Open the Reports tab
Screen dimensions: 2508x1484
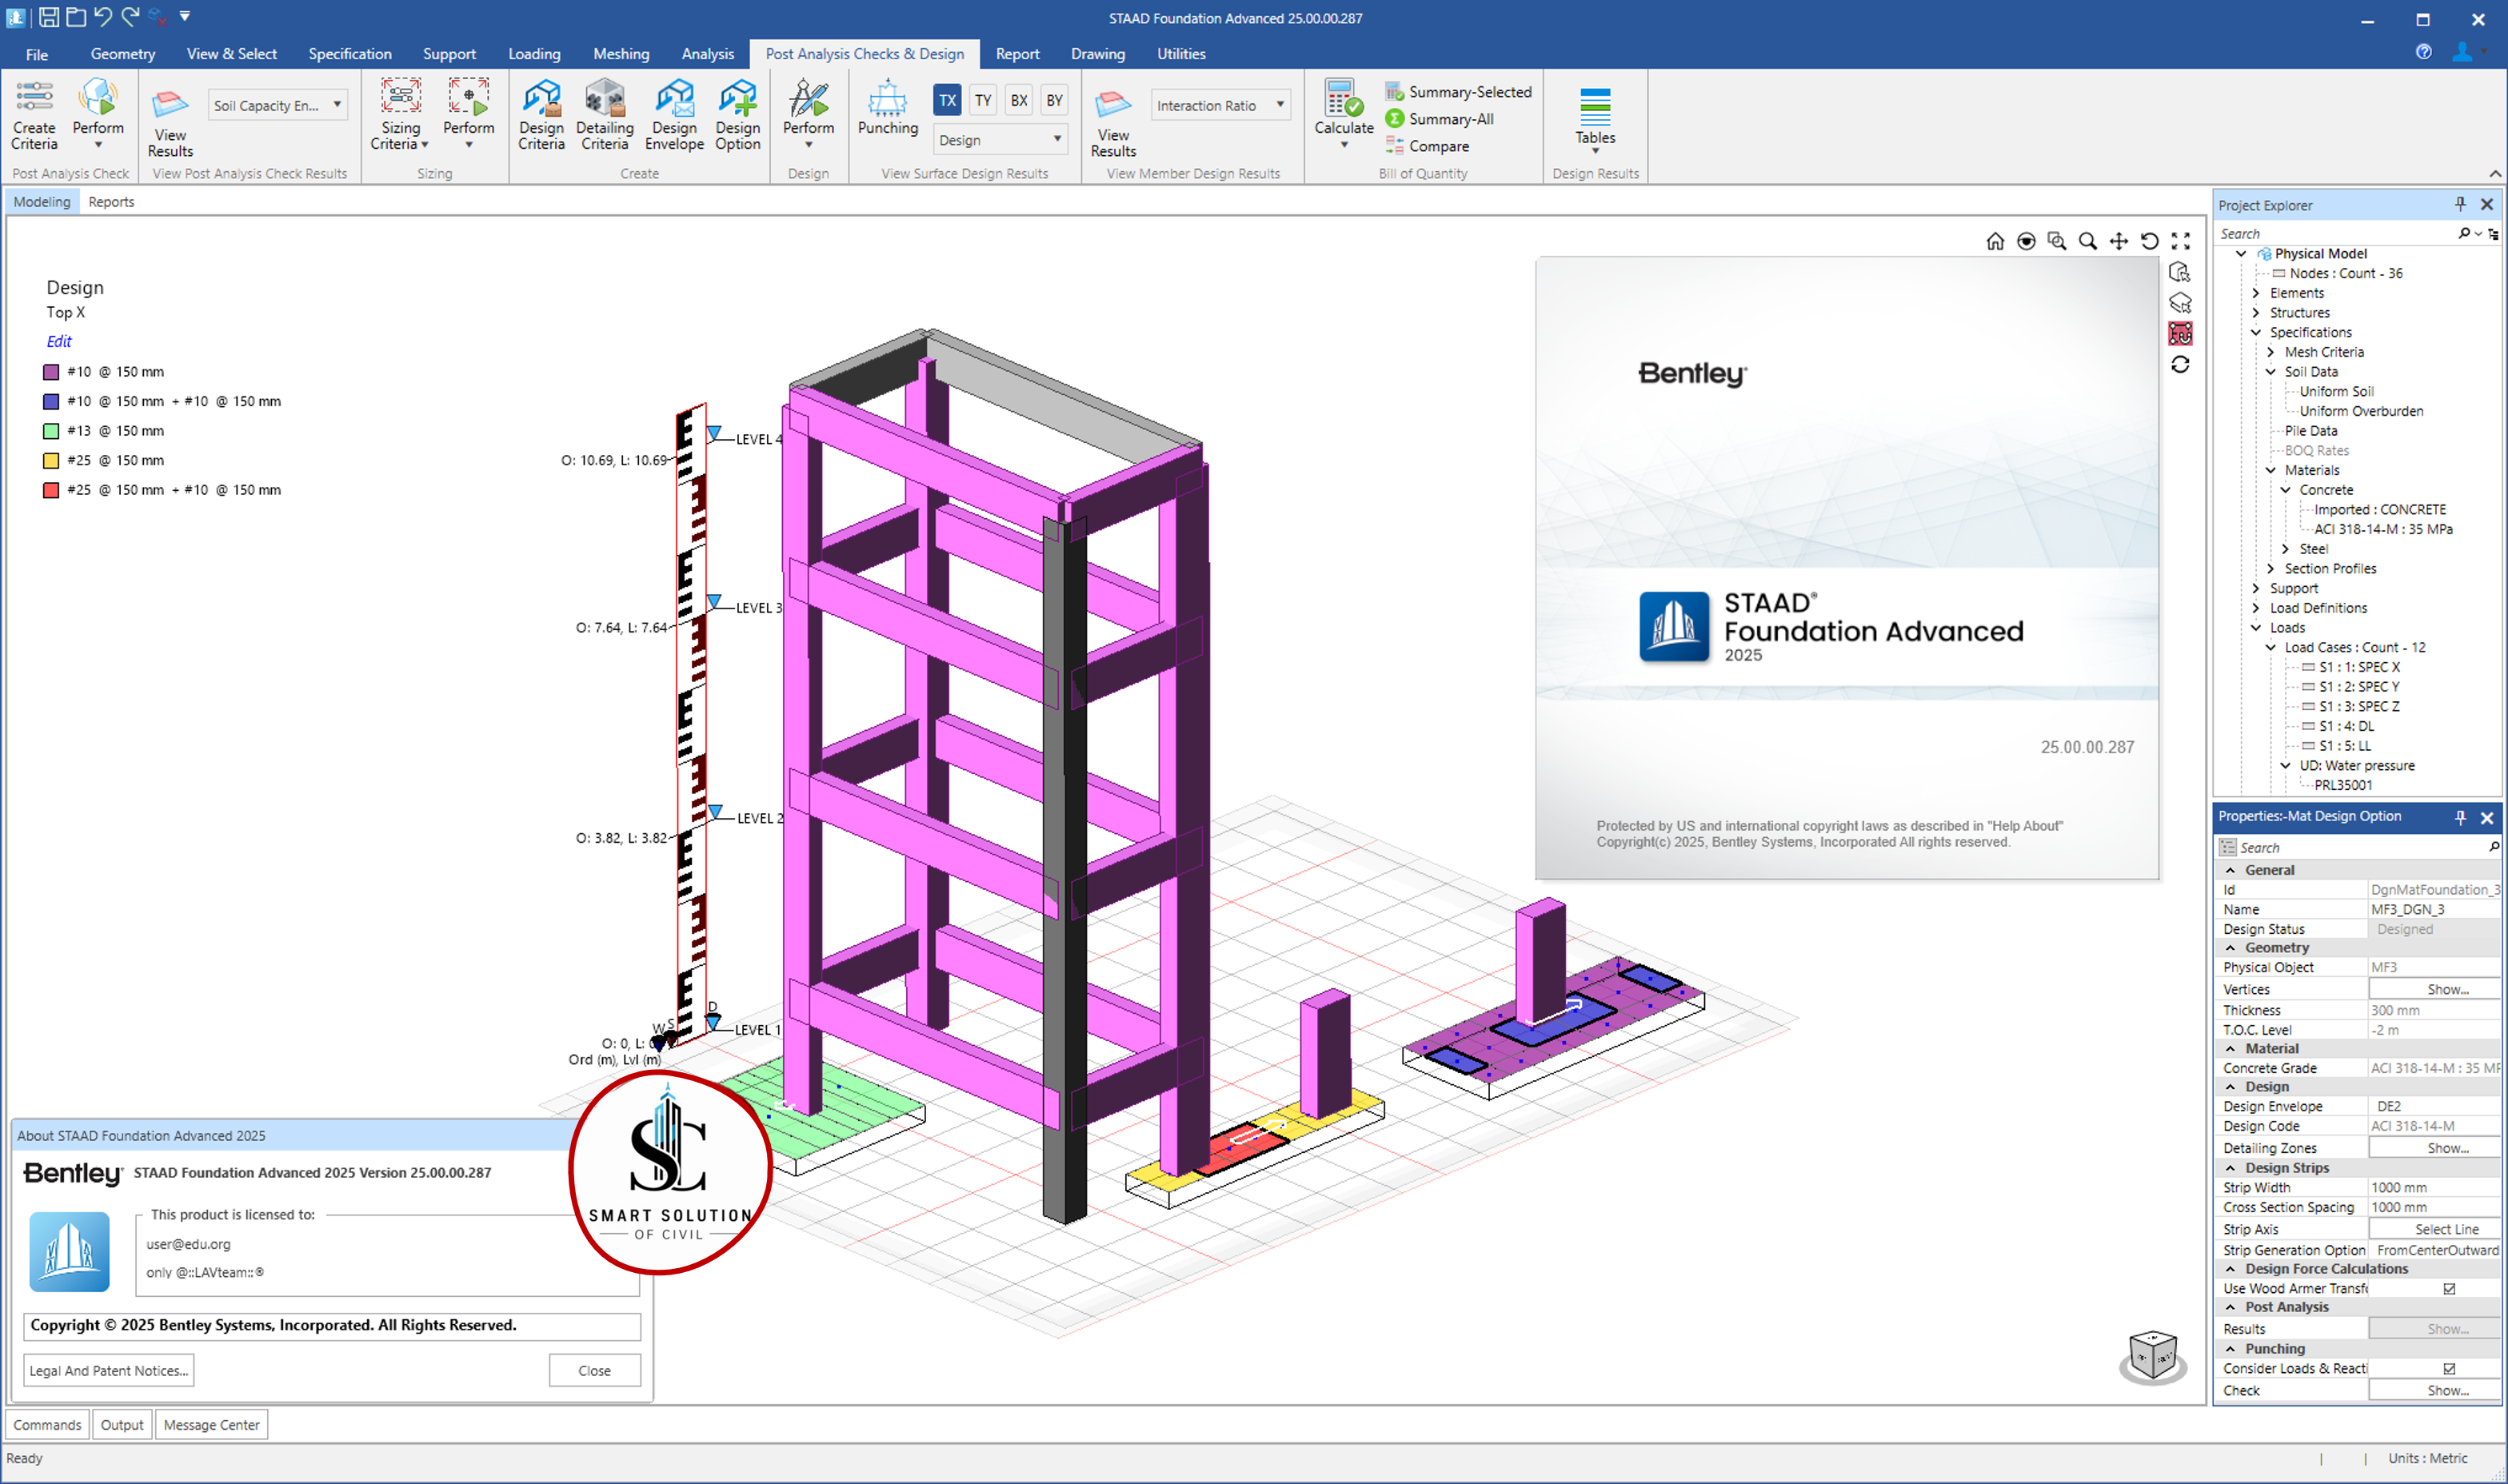click(111, 202)
